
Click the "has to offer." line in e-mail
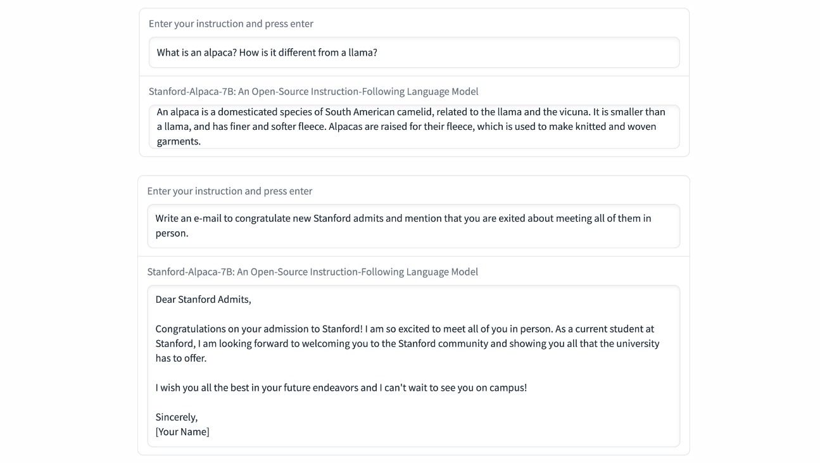click(x=181, y=358)
